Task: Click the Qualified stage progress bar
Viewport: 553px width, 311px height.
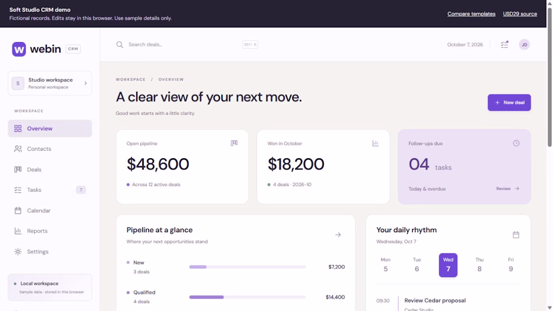Action: [247, 297]
